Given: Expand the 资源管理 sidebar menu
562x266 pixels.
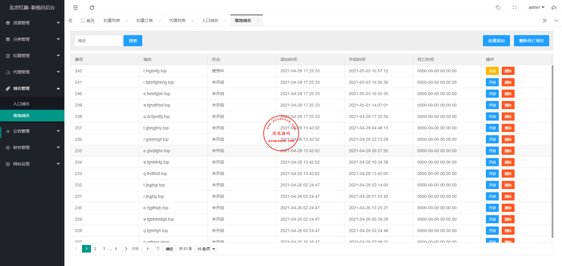Looking at the screenshot, I should [x=32, y=23].
